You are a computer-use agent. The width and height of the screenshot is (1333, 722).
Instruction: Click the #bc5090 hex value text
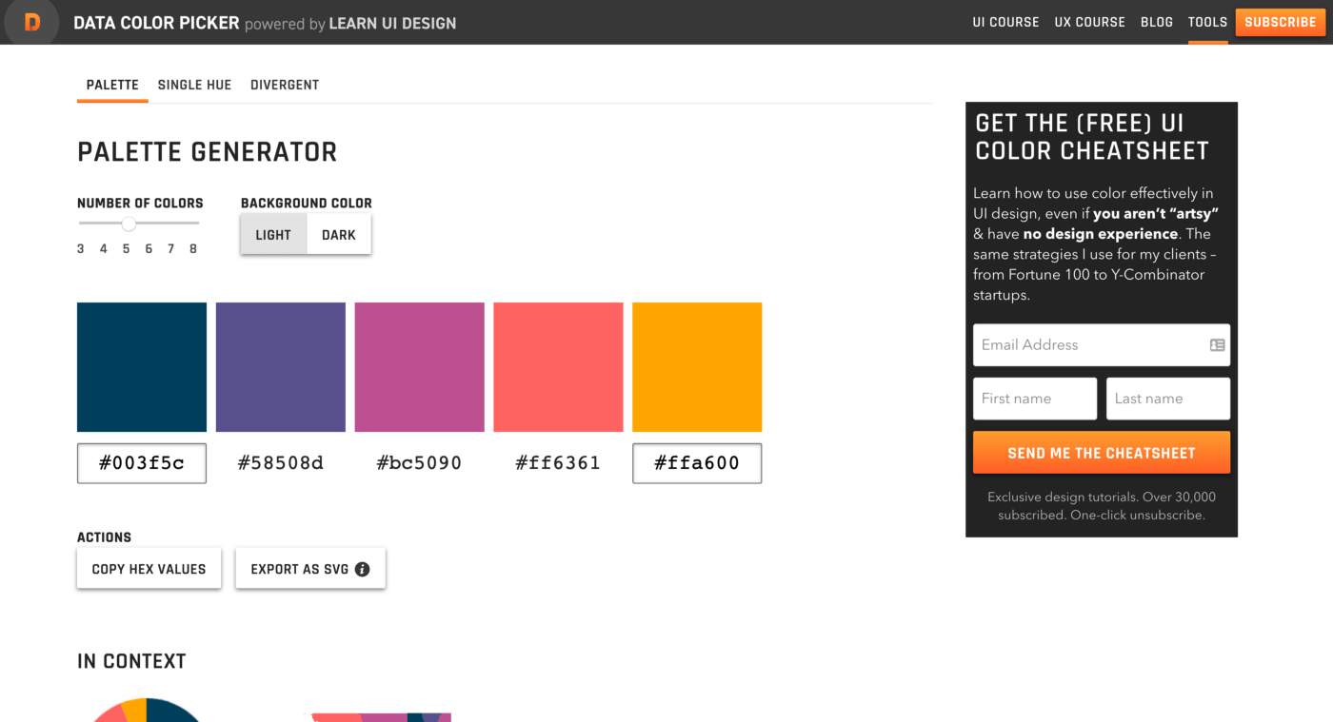420,463
